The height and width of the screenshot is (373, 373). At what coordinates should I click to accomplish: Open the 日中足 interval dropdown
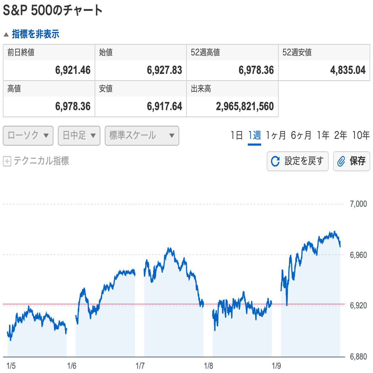point(79,135)
